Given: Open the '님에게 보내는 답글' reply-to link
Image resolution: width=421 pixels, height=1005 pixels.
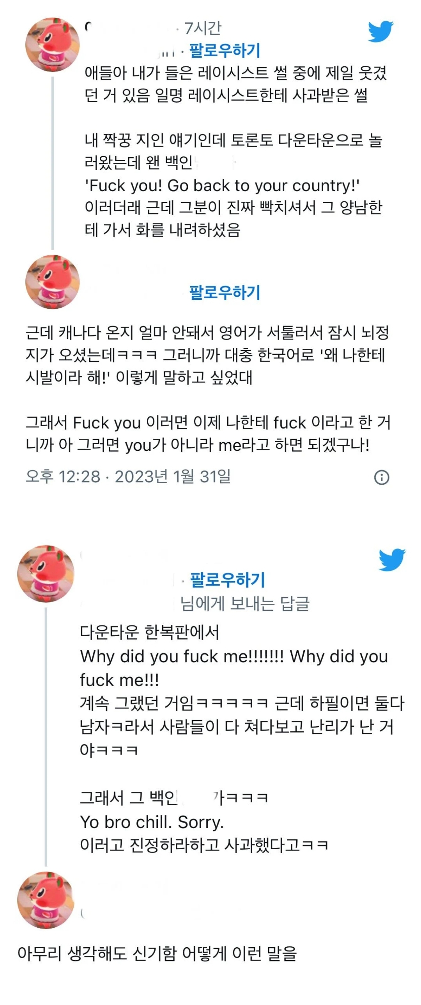Looking at the screenshot, I should (x=244, y=604).
